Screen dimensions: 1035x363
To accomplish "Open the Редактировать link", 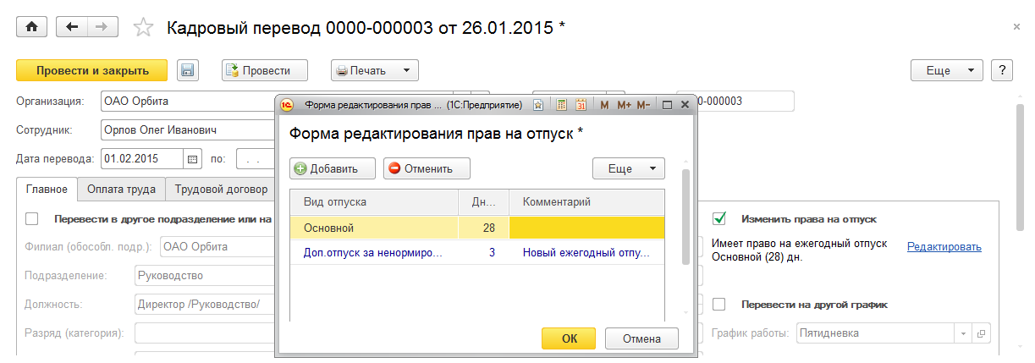I will [944, 247].
